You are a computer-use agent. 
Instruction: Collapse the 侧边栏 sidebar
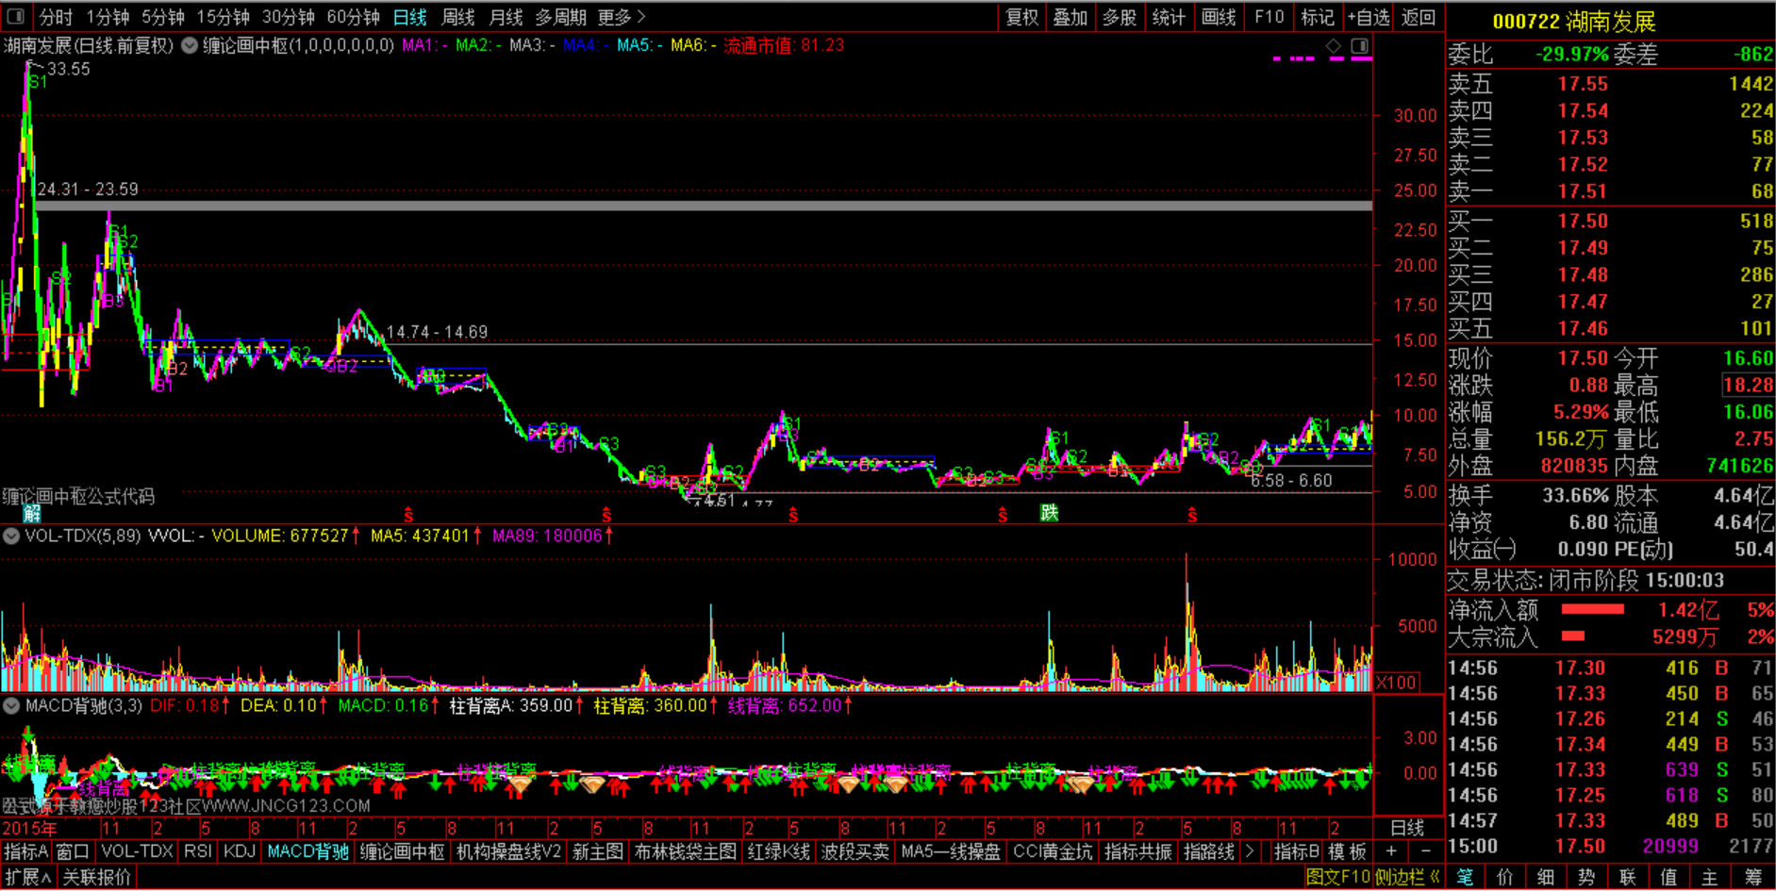pyautogui.click(x=1408, y=877)
